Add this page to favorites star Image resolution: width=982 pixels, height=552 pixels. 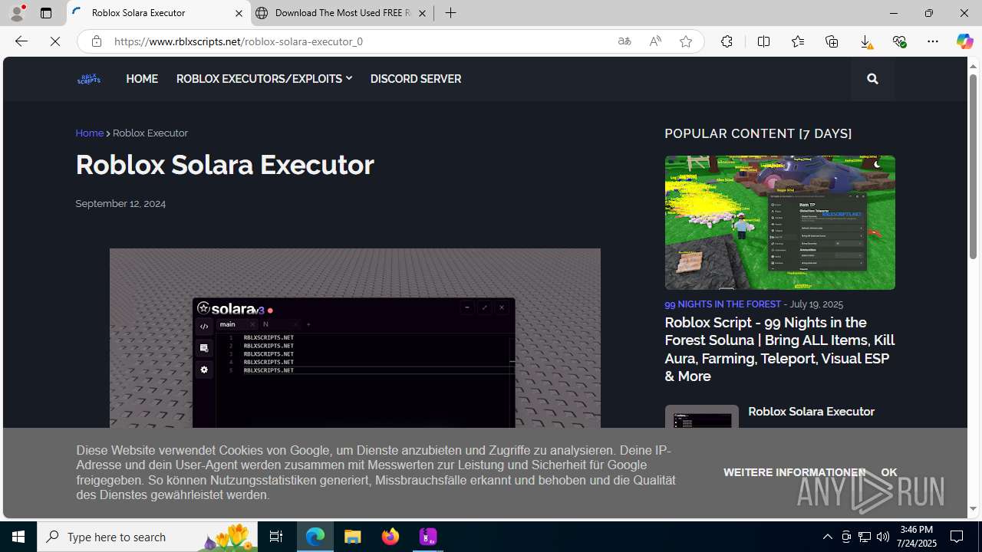pyautogui.click(x=686, y=41)
